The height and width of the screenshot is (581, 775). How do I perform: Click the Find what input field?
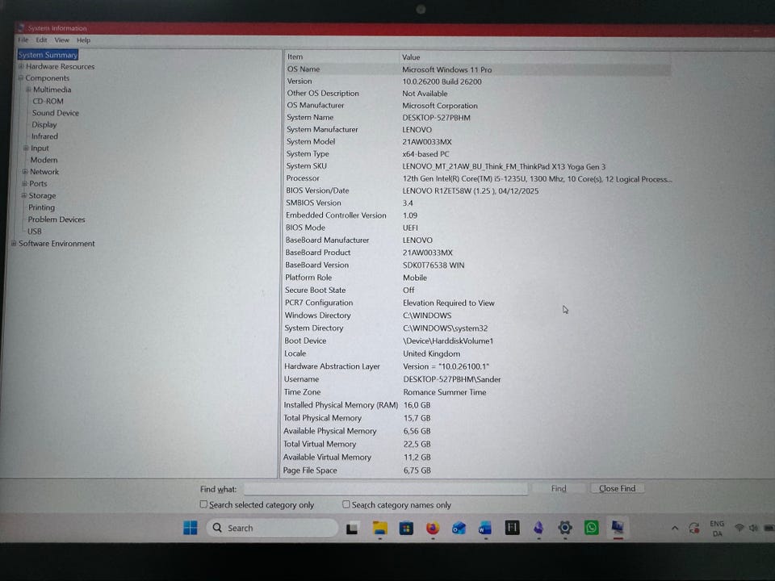coord(386,489)
